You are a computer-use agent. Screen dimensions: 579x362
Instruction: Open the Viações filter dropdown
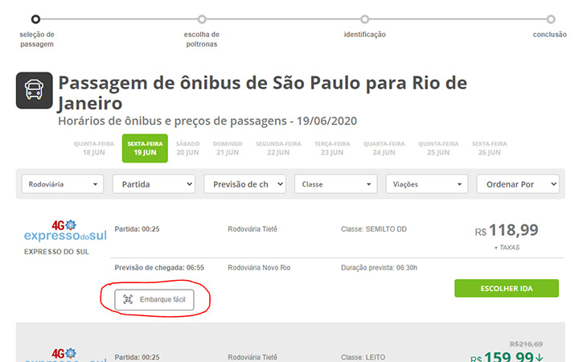[x=426, y=184]
